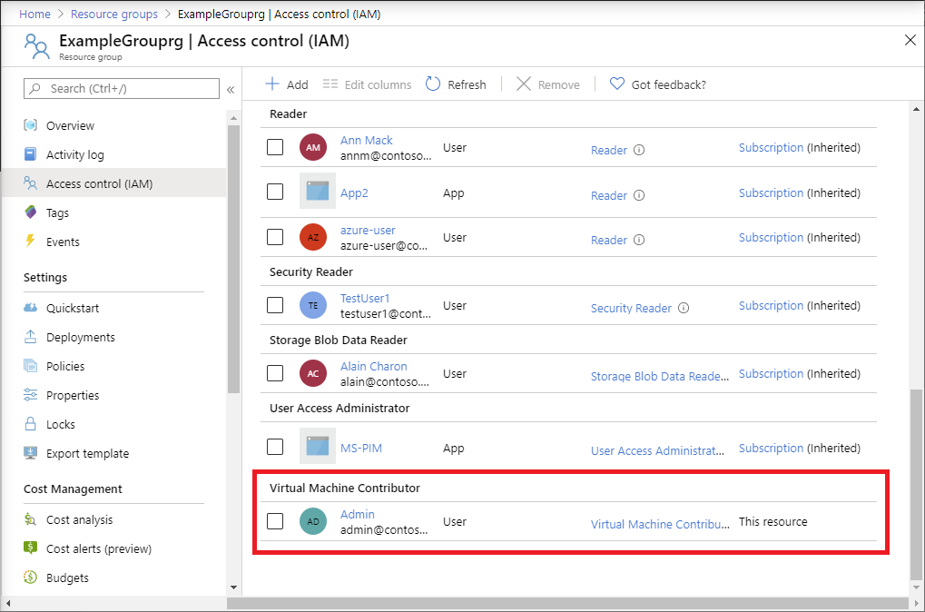Open Virtual Machine Contributor role link
This screenshot has height=612, width=925.
(x=660, y=524)
